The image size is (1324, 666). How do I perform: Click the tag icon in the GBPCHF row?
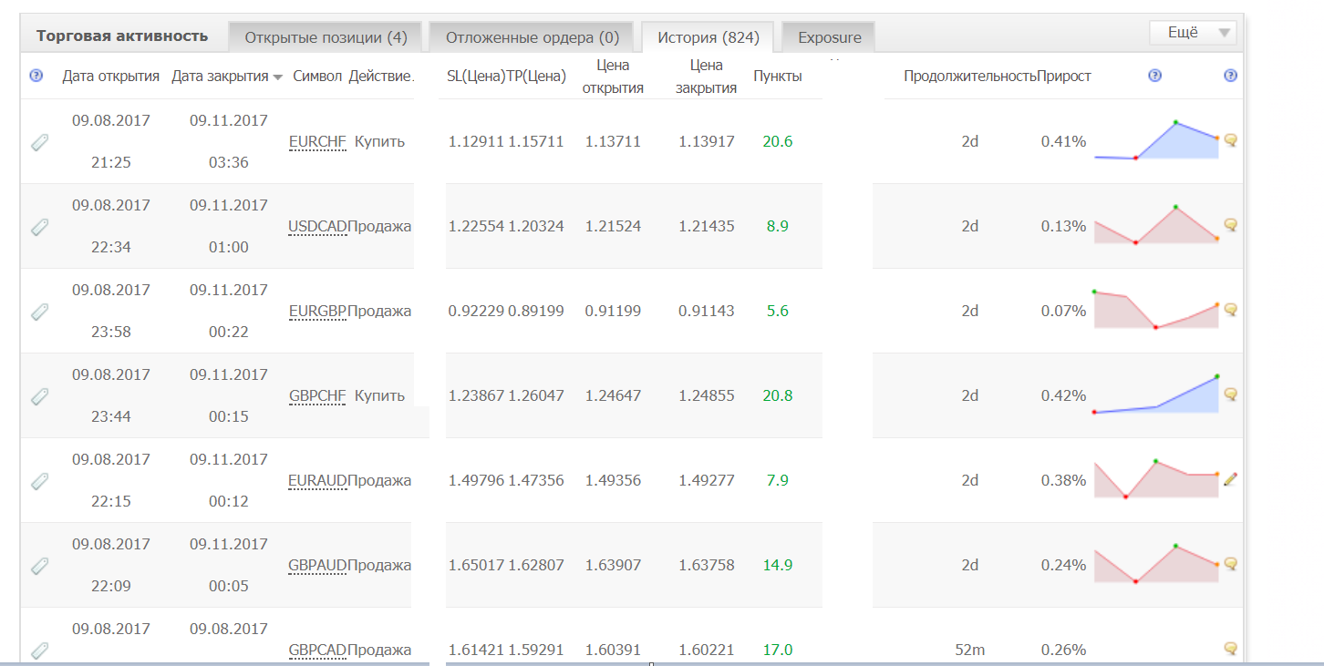(39, 396)
